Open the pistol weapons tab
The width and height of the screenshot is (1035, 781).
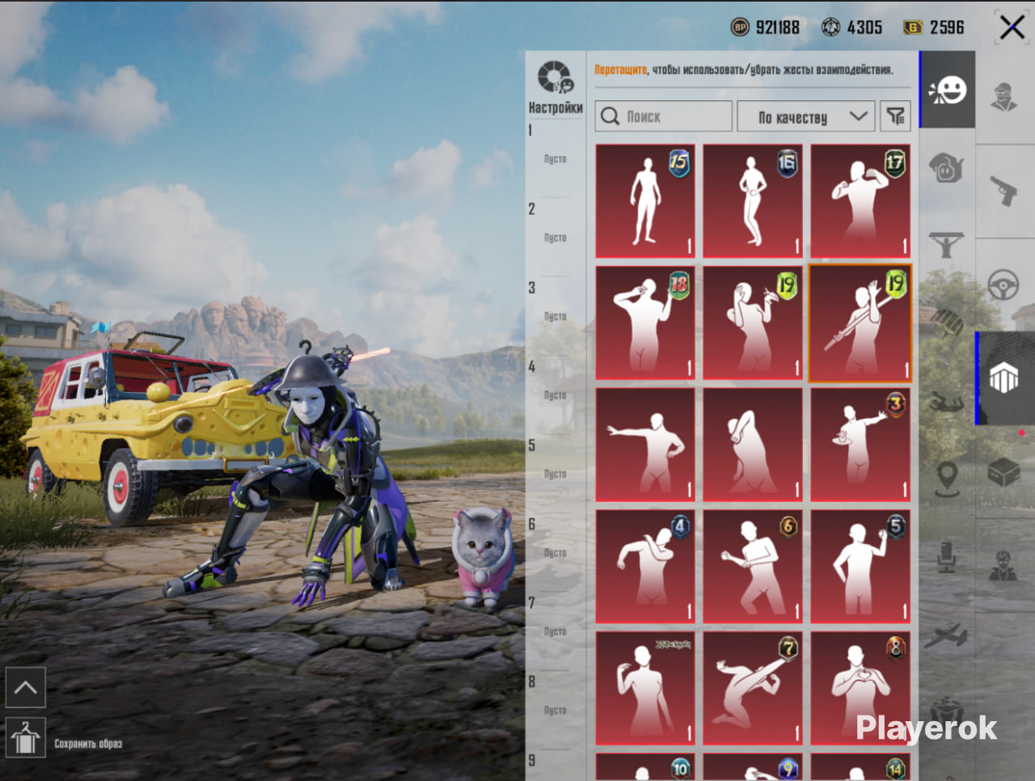point(1004,192)
